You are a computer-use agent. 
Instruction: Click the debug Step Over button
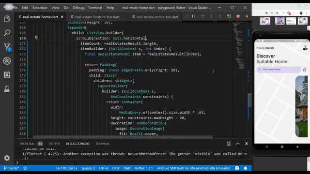point(202,16)
